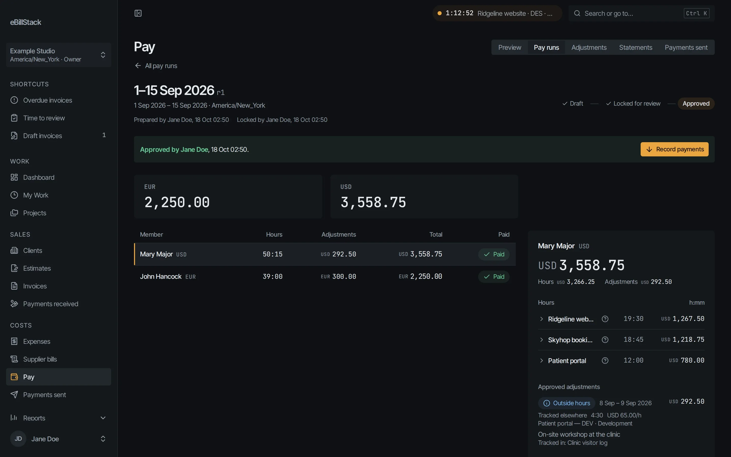The width and height of the screenshot is (731, 457).
Task: Click the Time to review clipboard icon
Action: tap(14, 118)
